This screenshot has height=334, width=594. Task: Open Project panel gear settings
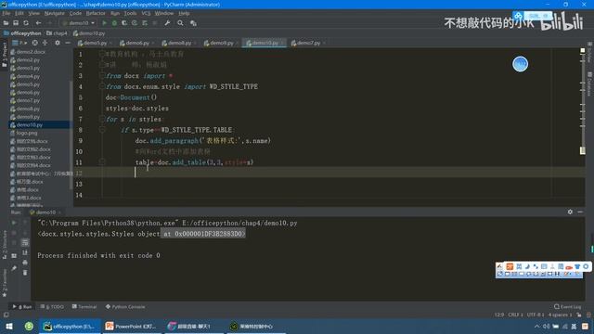coord(58,43)
